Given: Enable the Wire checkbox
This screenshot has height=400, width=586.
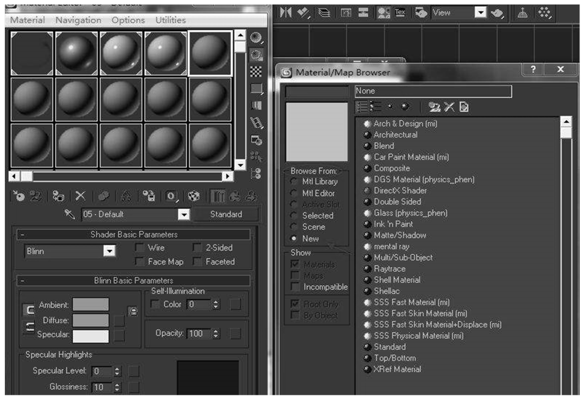Looking at the screenshot, I should tap(139, 247).
